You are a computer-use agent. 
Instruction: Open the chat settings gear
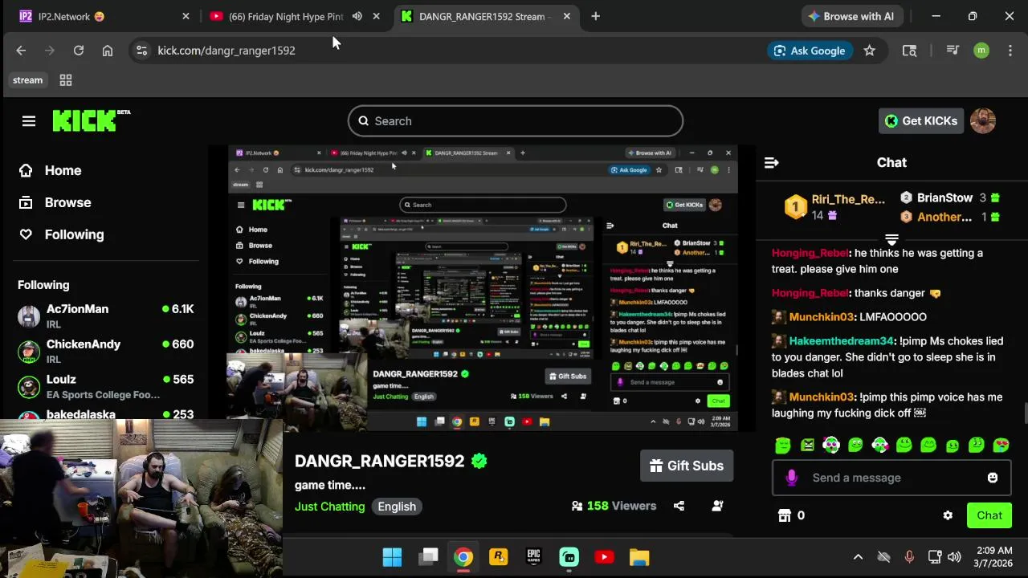point(948,515)
